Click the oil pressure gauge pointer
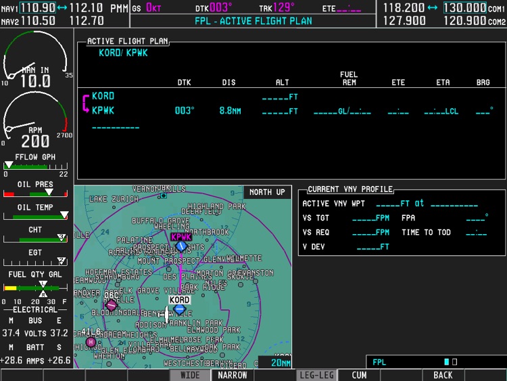507x381 pixels. click(x=49, y=192)
